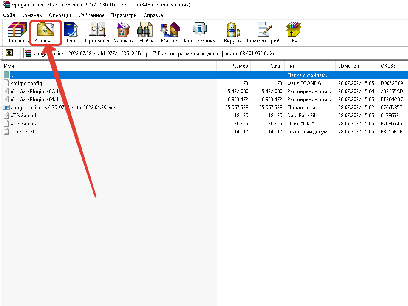Click the VPNGate.dat file icon
The width and height of the screenshot is (408, 306).
click(x=6, y=123)
